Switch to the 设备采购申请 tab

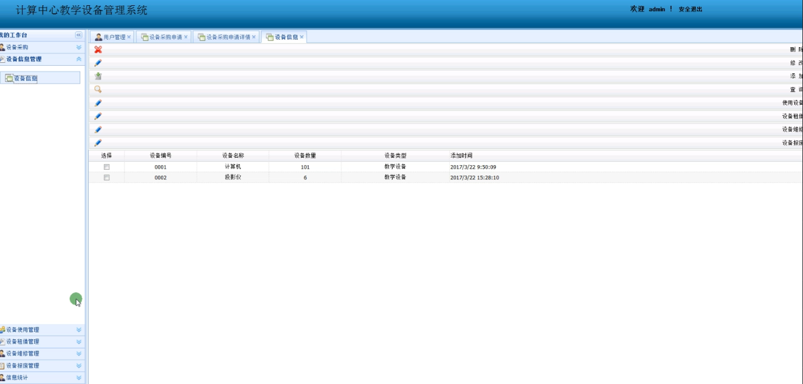click(x=162, y=37)
